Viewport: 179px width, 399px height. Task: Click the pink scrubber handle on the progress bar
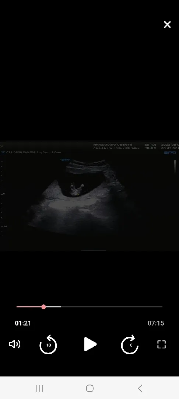43,307
